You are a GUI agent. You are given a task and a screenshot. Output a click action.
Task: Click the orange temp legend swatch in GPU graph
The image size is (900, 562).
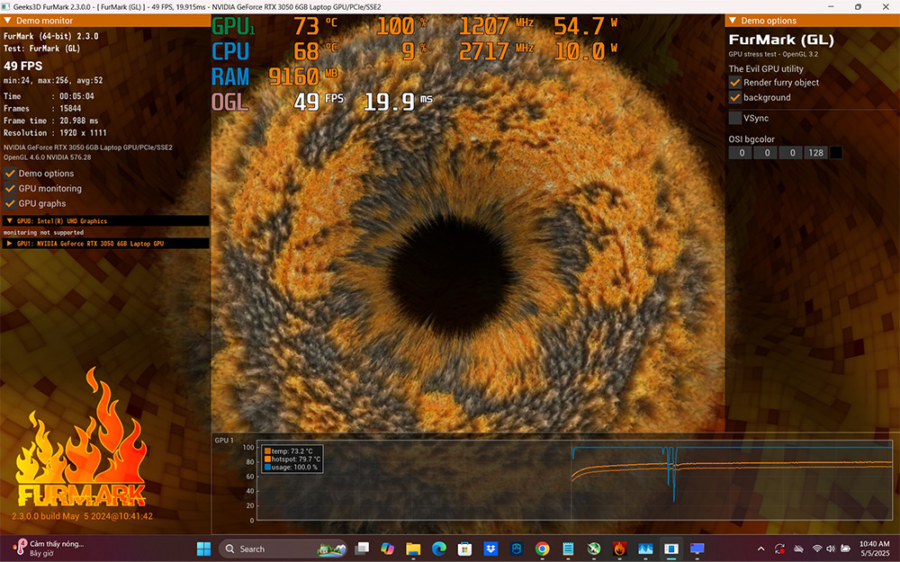point(267,451)
